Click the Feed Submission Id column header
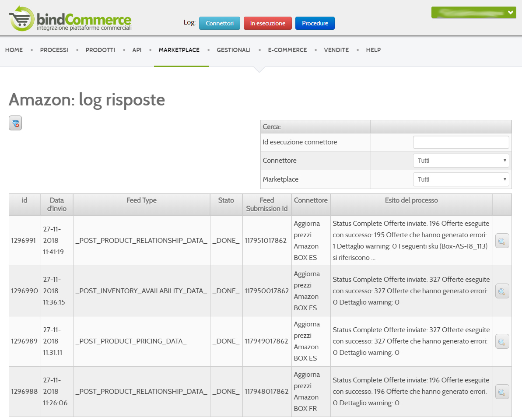 click(x=266, y=204)
